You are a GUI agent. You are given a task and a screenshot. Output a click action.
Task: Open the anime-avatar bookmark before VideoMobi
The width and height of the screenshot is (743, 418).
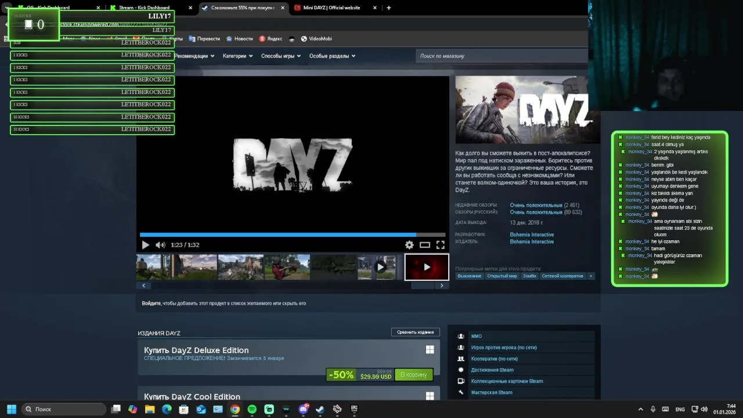coord(291,39)
